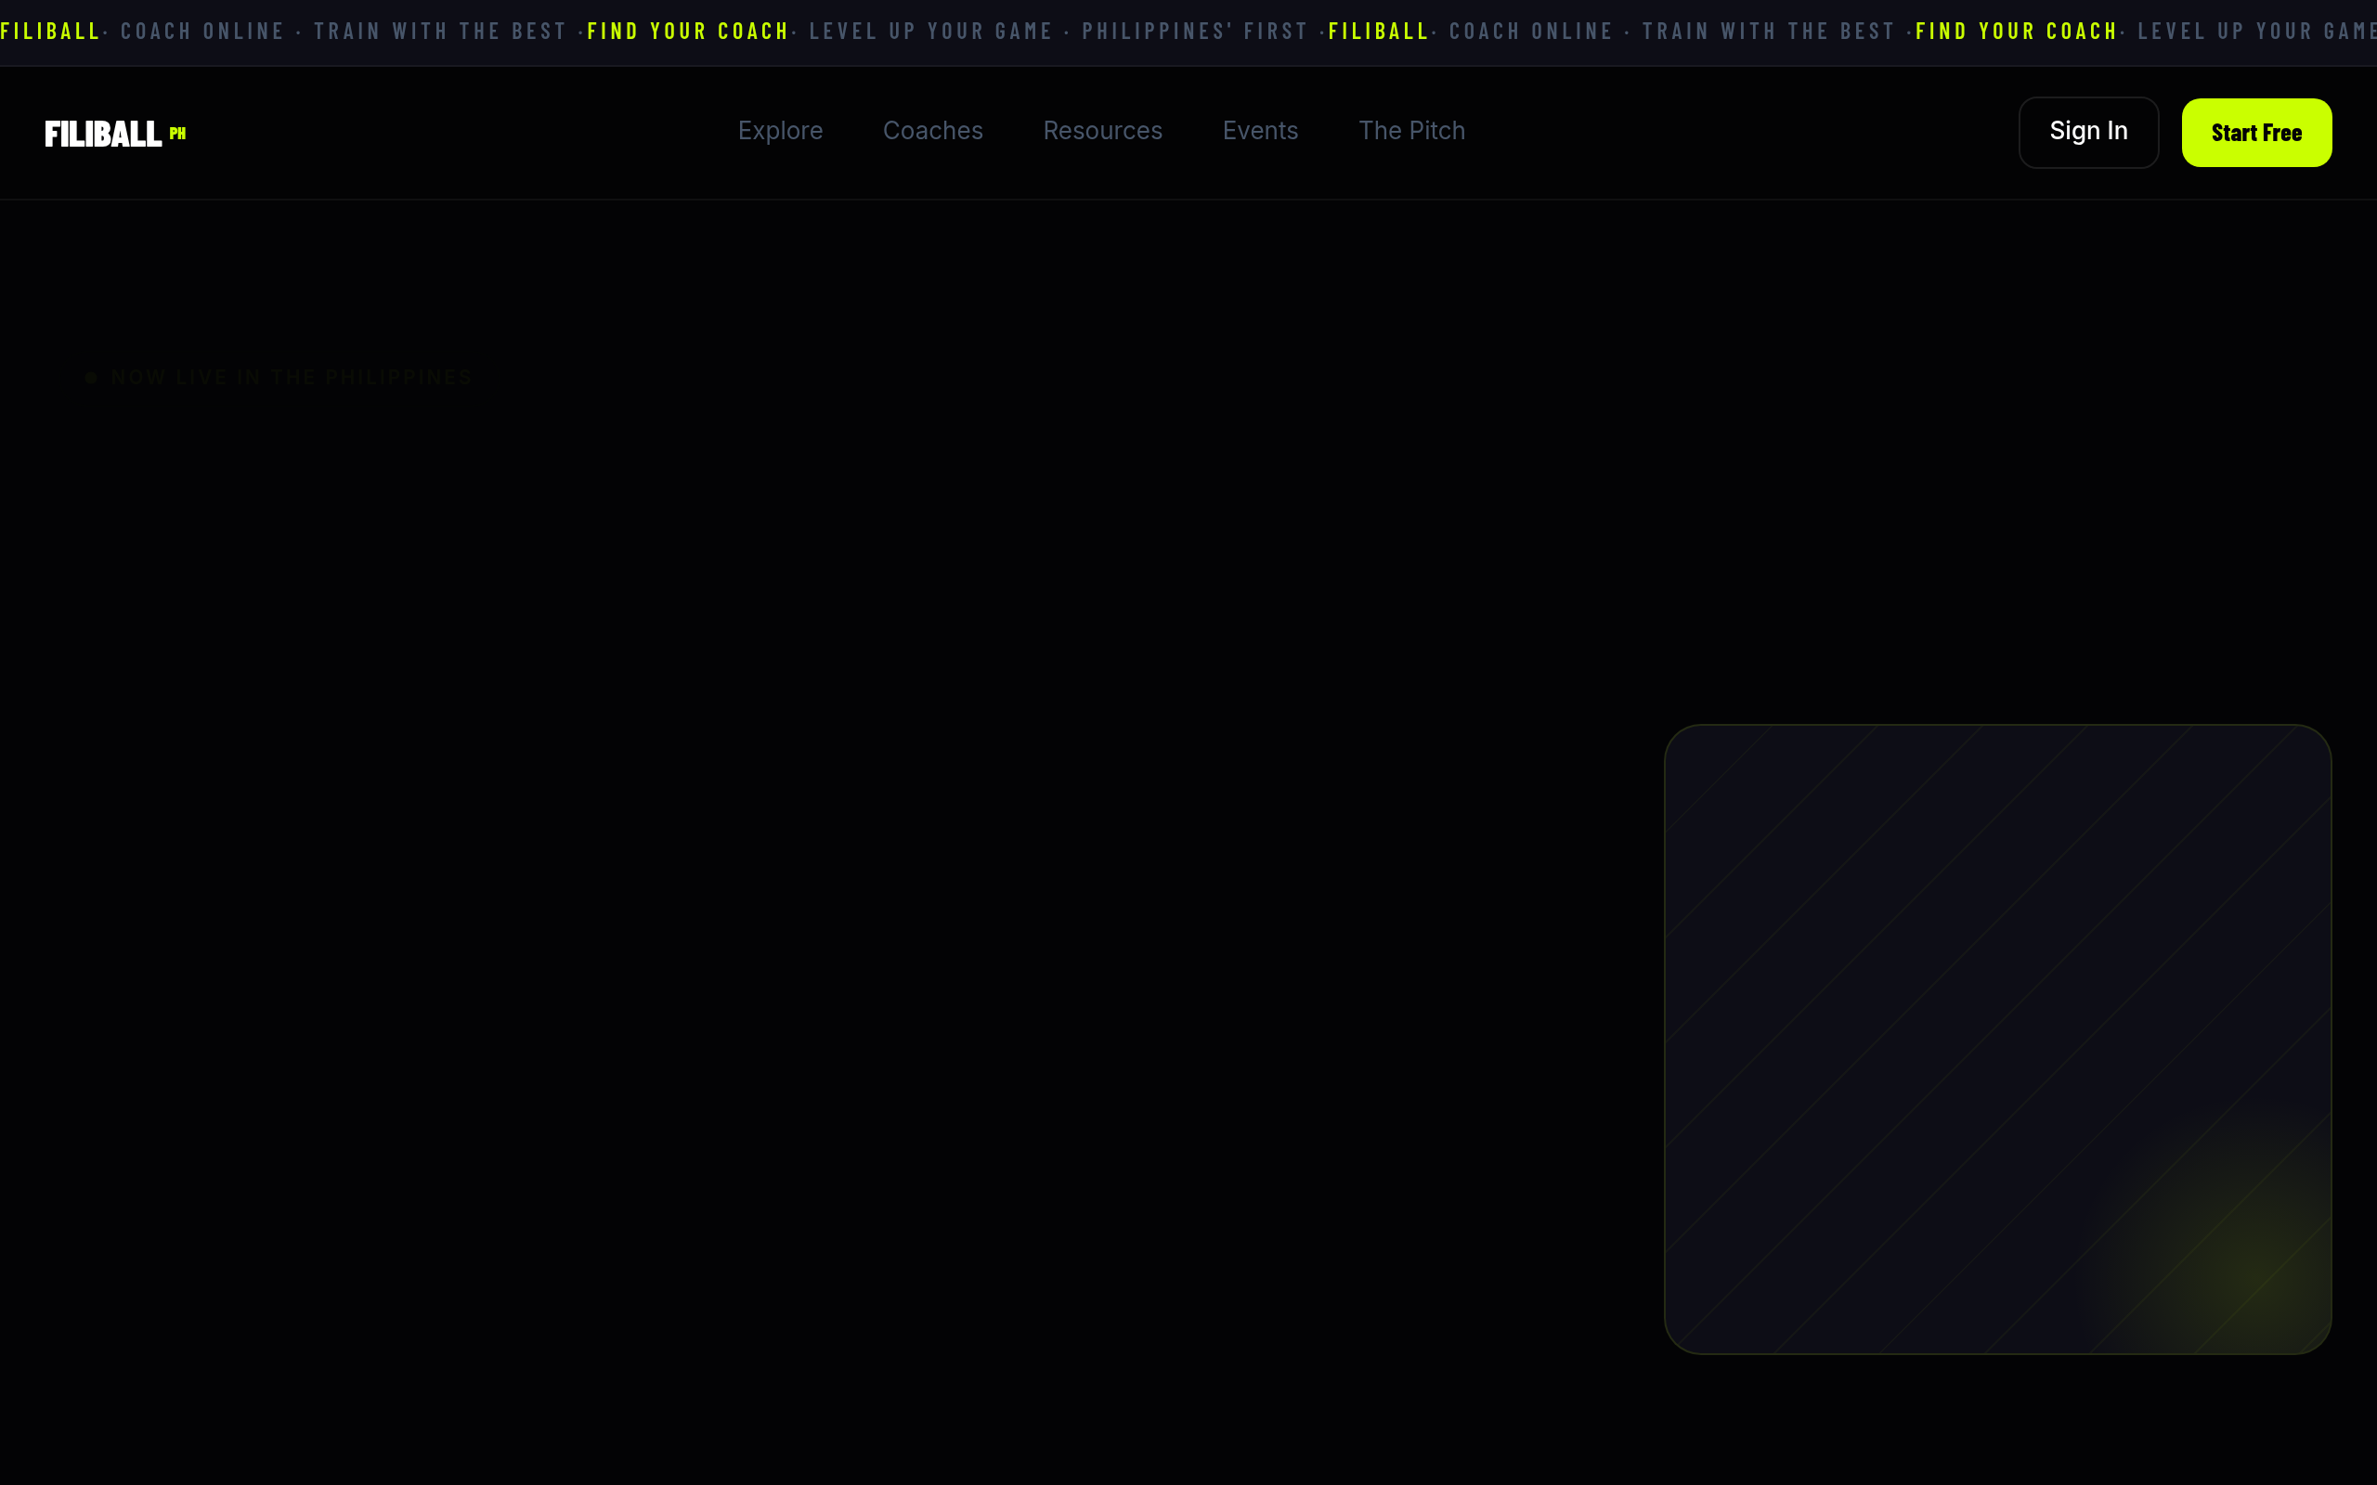Select Events in the navigation bar
The width and height of the screenshot is (2377, 1485).
coord(1259,131)
